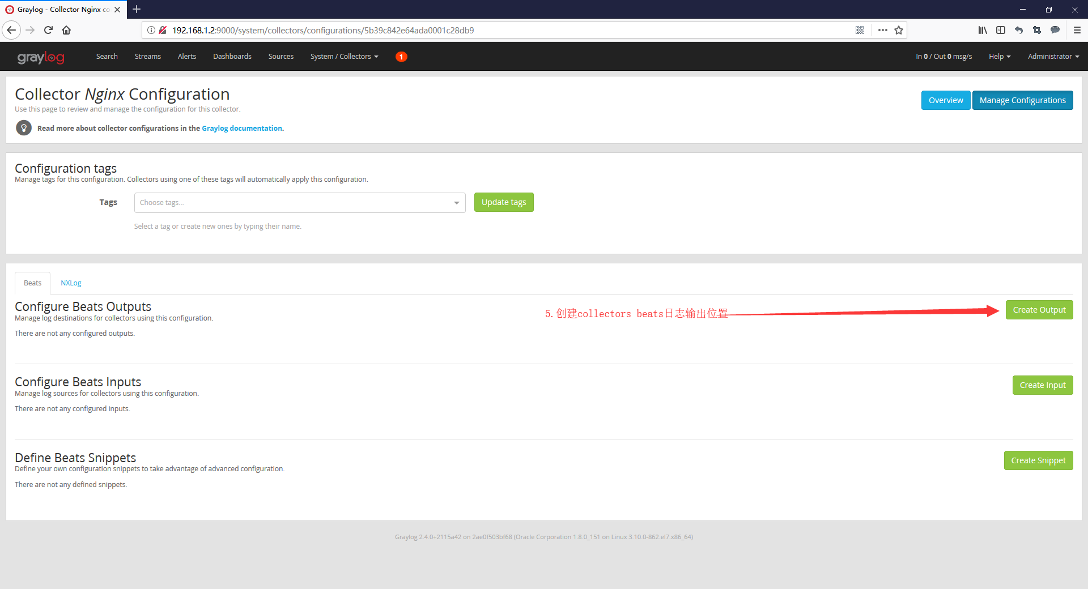The height and width of the screenshot is (589, 1088).
Task: Click the Graylog logo
Action: coord(41,57)
